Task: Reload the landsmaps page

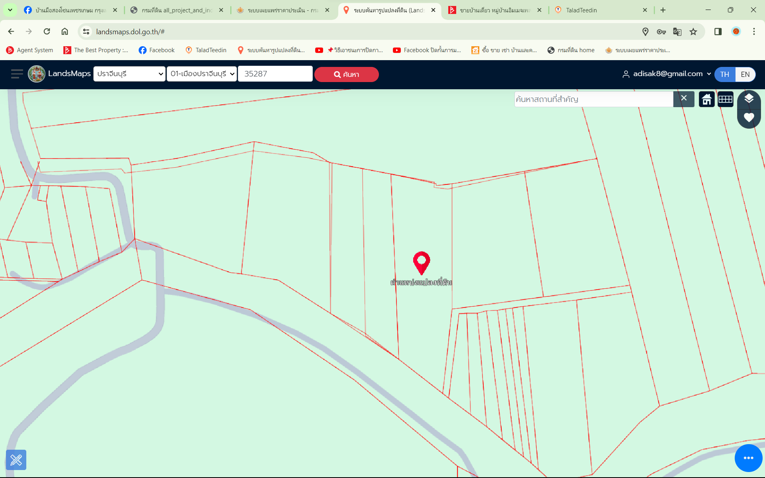Action: [x=47, y=31]
